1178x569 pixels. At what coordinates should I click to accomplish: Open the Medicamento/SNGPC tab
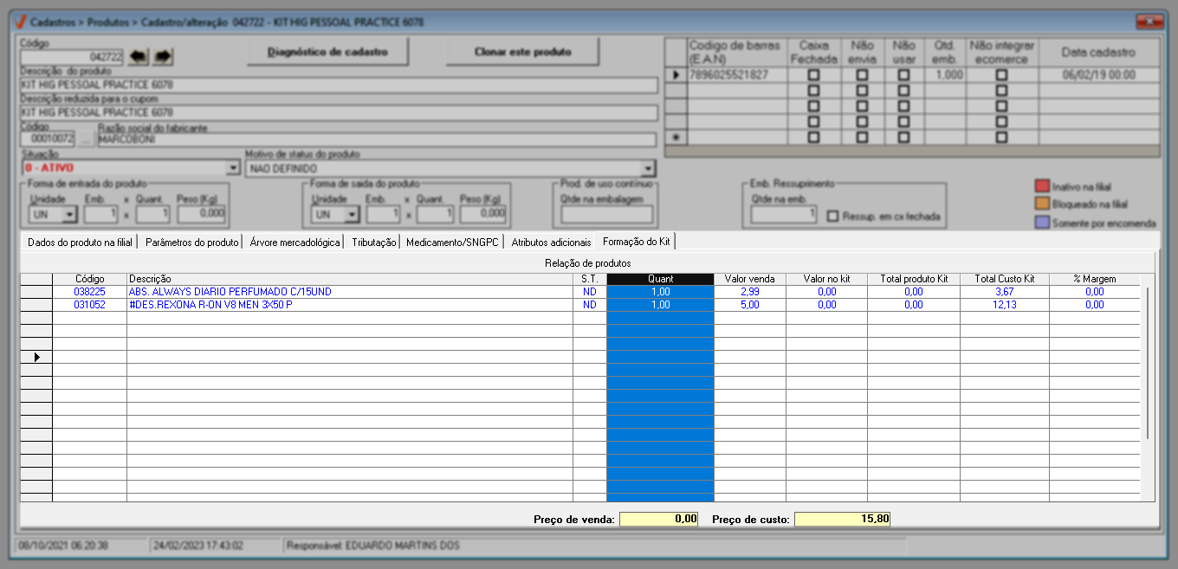(452, 242)
